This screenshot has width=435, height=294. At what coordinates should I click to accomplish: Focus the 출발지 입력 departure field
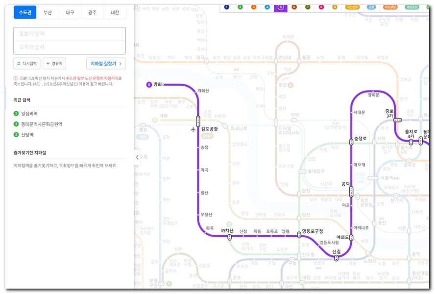70,34
